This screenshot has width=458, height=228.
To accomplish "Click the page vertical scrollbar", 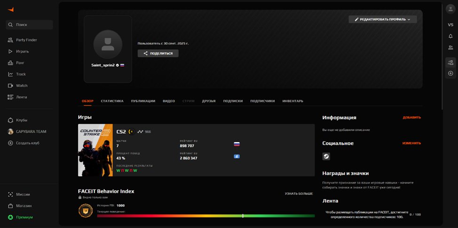I will (442, 57).
